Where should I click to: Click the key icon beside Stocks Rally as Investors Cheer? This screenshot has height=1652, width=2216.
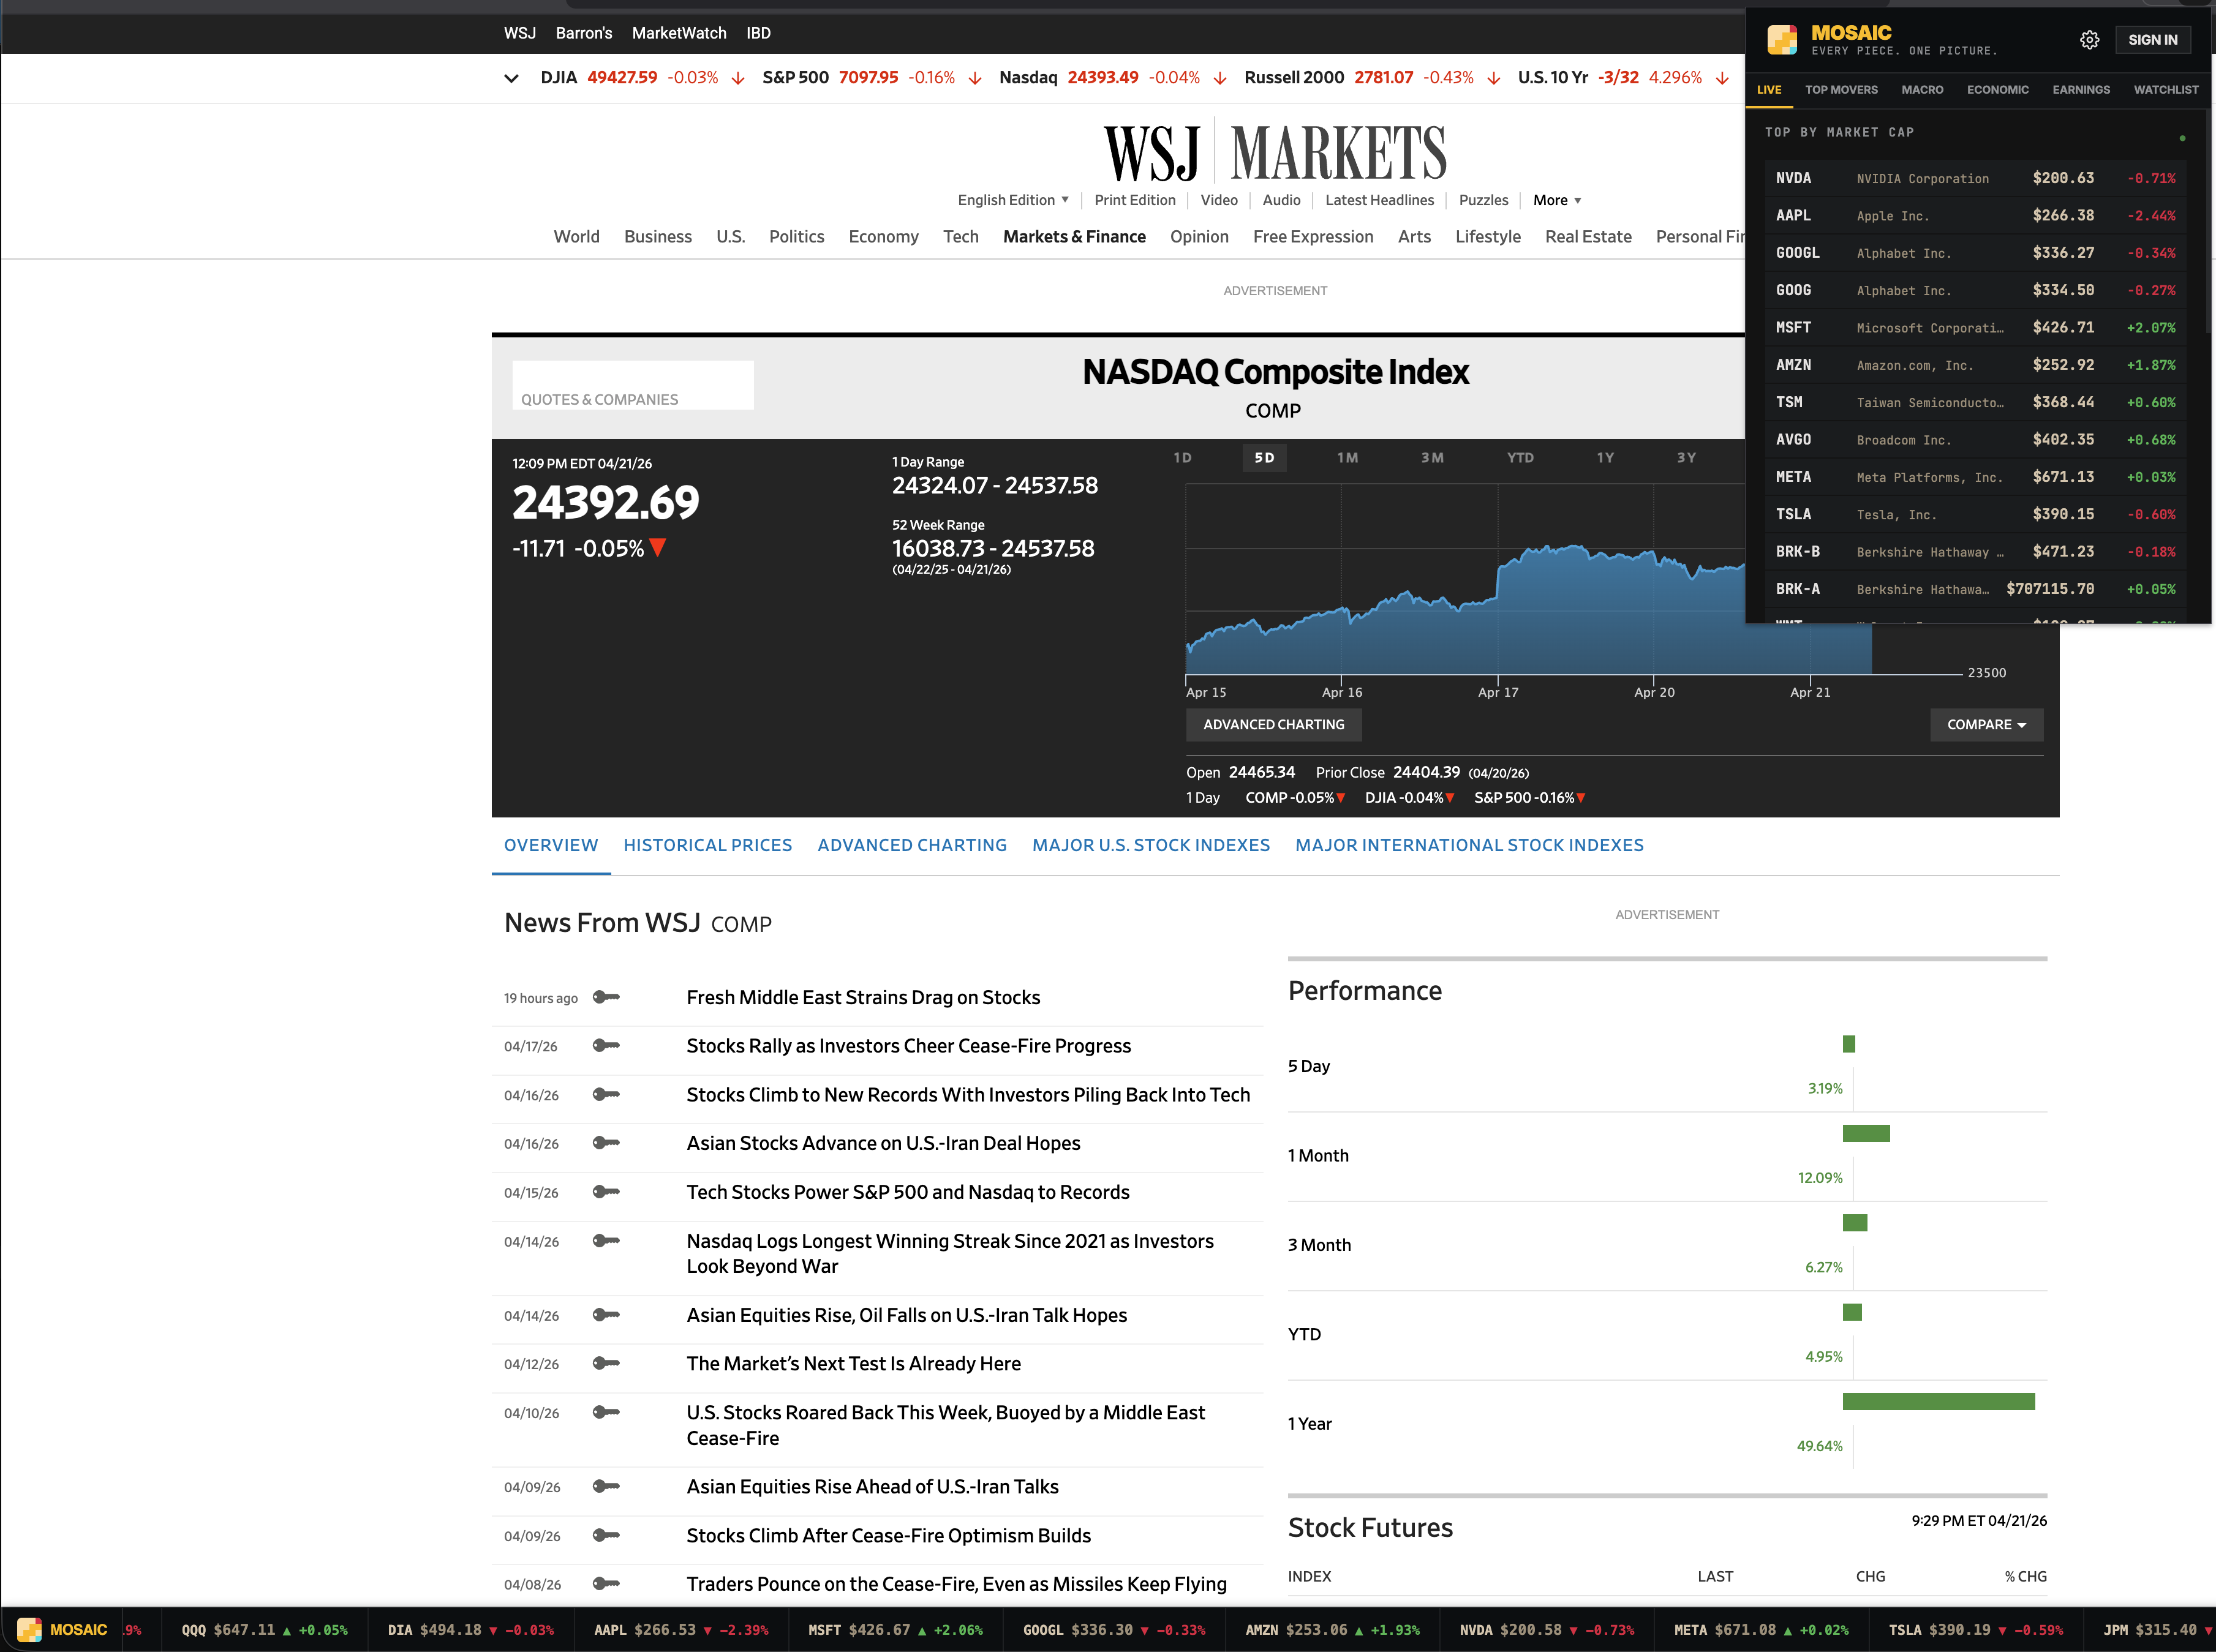pos(606,1045)
